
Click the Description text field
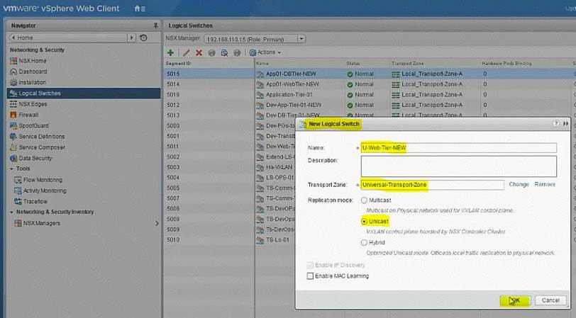[x=458, y=166]
